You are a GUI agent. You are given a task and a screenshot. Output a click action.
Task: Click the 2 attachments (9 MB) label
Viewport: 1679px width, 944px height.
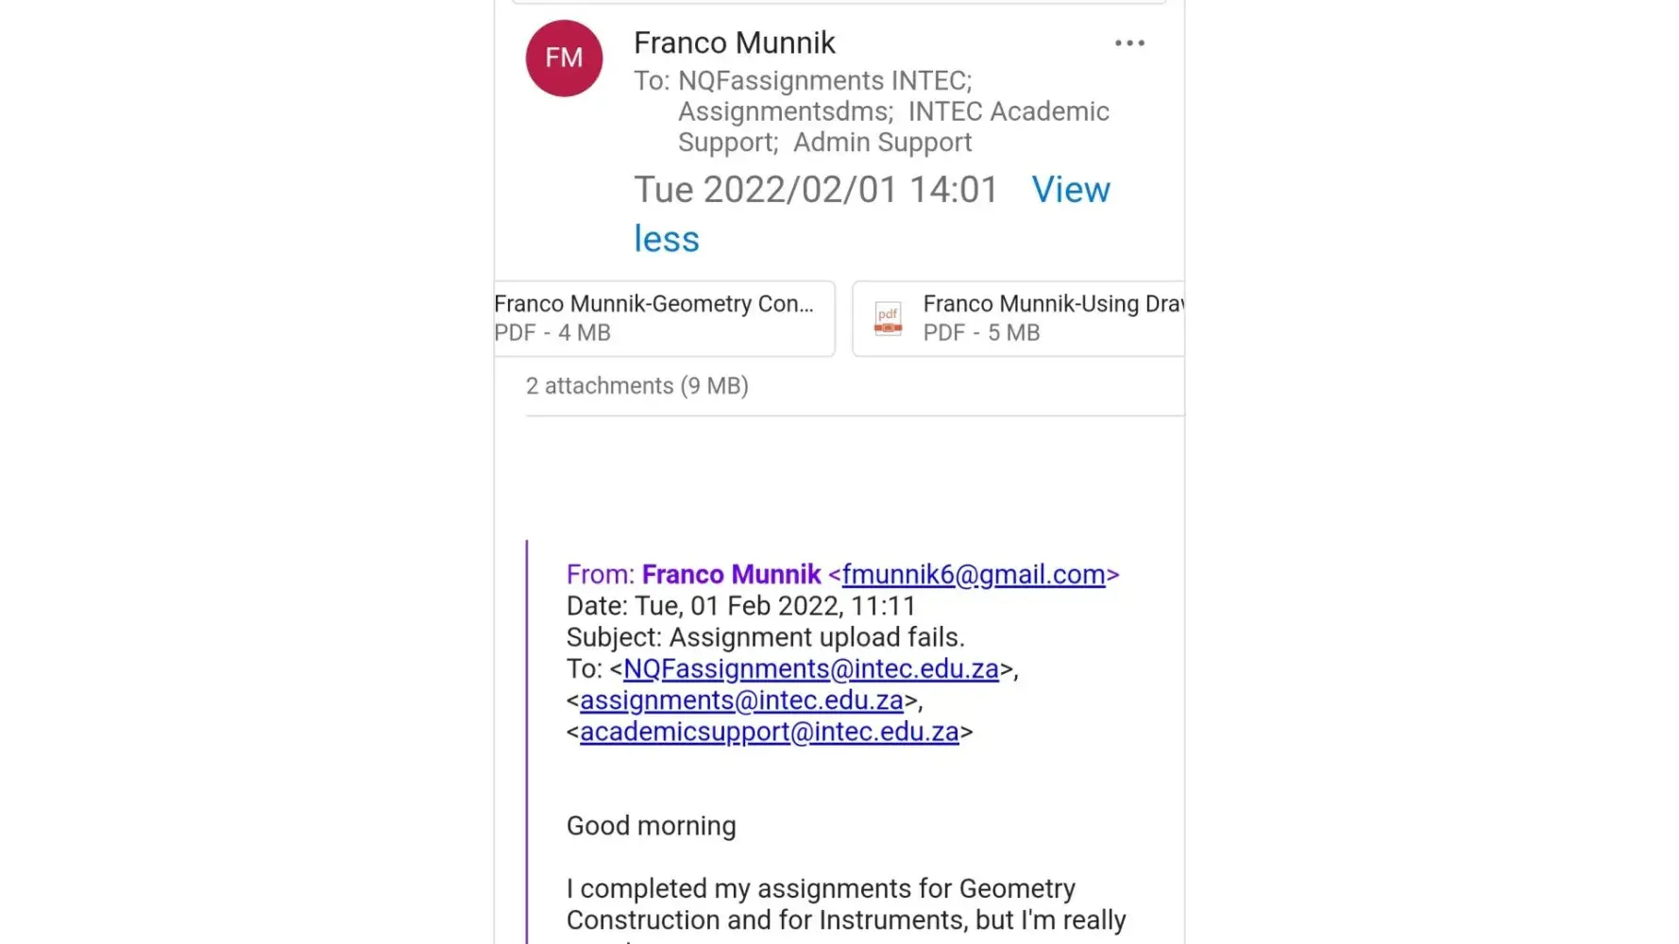tap(636, 386)
